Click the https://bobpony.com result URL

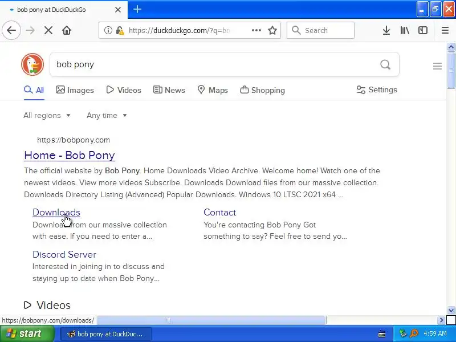pos(74,140)
